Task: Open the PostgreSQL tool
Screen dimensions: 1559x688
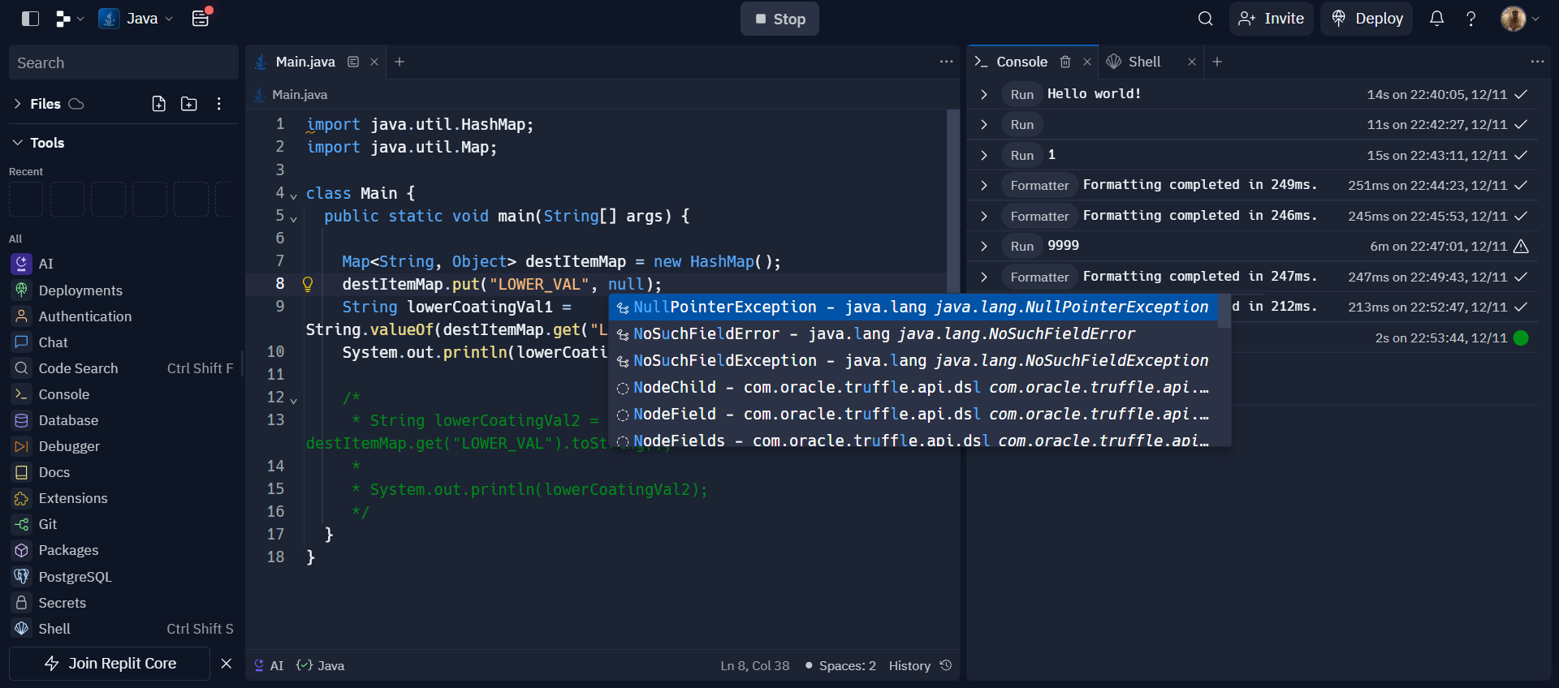Action: [x=122, y=577]
